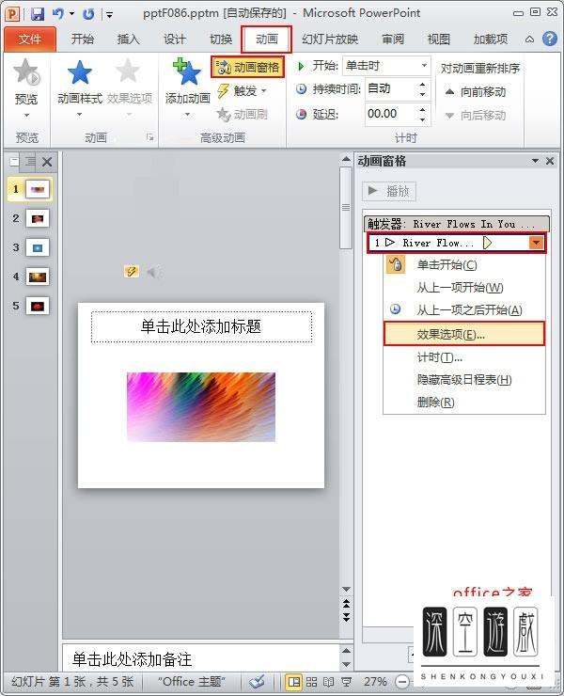Choose 从上一项之后开始(A) menu entry
Viewport: 564px width, 696px height.
click(464, 309)
